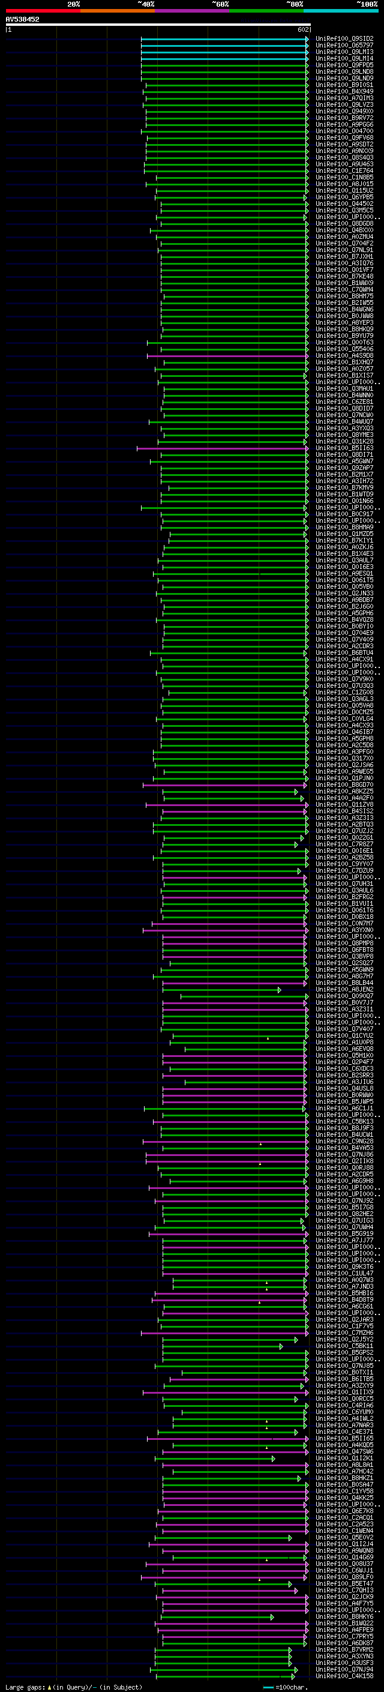Select the label UniRef100_C1N8B5
384x1692 pixels.
[344, 177]
